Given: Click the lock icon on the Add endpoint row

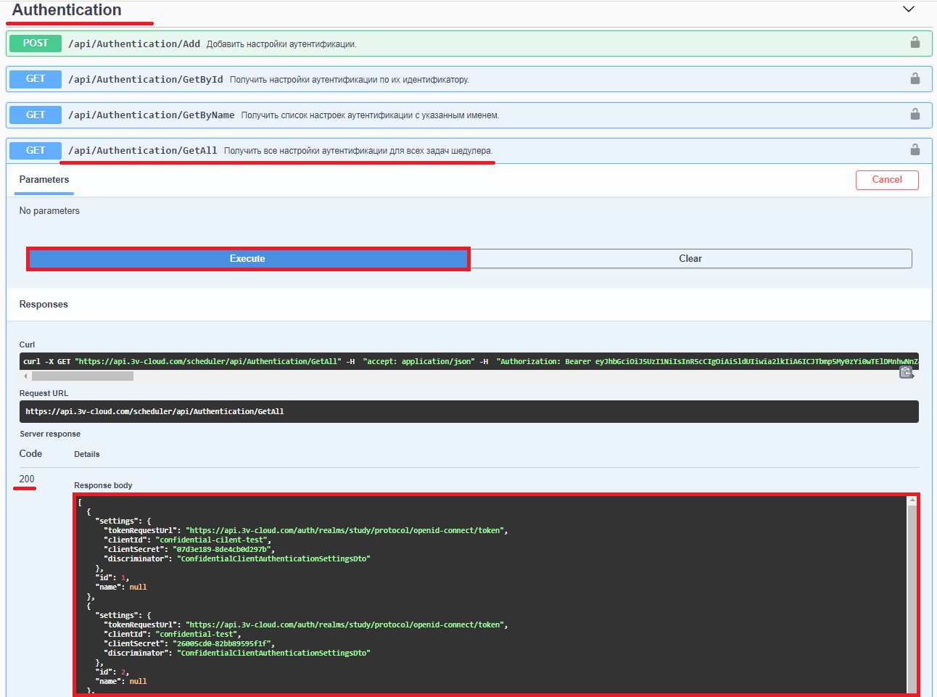Looking at the screenshot, I should click(x=915, y=43).
